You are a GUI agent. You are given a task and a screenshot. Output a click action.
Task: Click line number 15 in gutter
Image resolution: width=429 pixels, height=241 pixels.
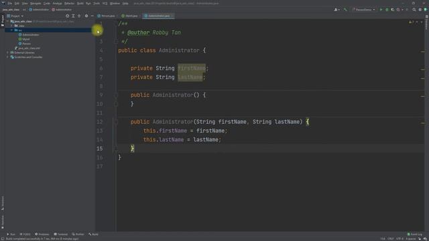tap(100, 149)
